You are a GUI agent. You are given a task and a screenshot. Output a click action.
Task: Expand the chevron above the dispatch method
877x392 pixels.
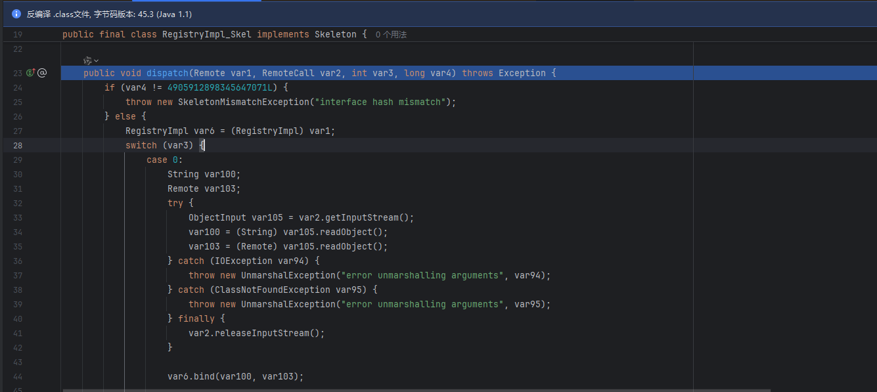tap(97, 60)
